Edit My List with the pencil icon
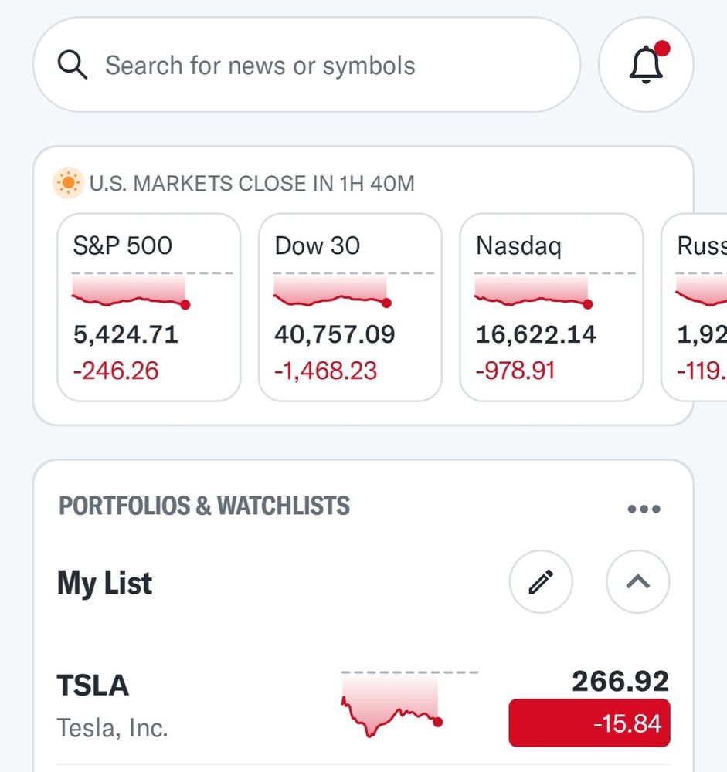 [541, 581]
